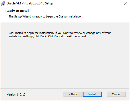Click the phrase exit the wizard
The image size is (130, 101).
(77, 36)
